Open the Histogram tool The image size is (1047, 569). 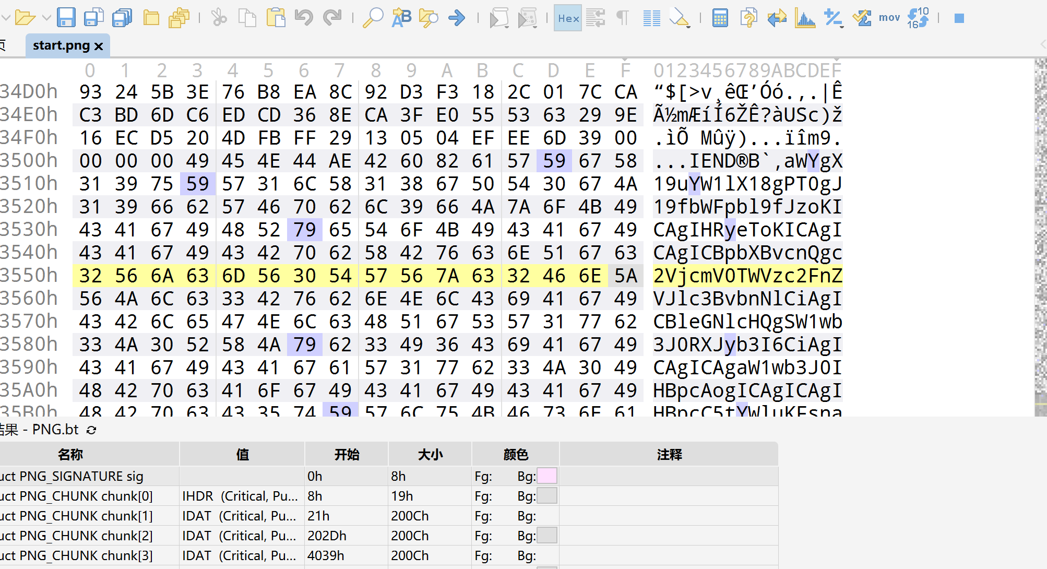pos(805,18)
